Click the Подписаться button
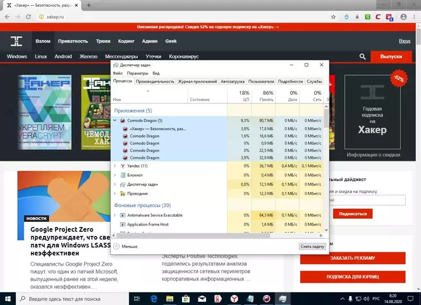The width and height of the screenshot is (421, 305). click(352, 213)
